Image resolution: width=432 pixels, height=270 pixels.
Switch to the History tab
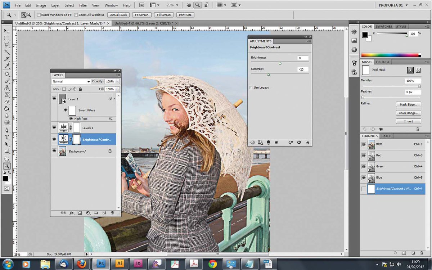click(x=383, y=62)
